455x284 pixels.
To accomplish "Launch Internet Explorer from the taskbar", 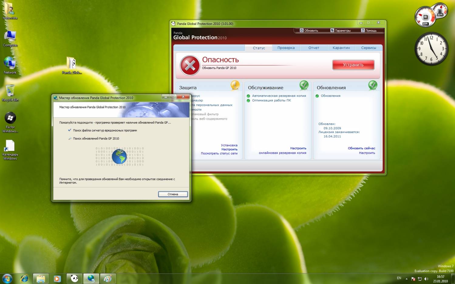I will pos(24,278).
